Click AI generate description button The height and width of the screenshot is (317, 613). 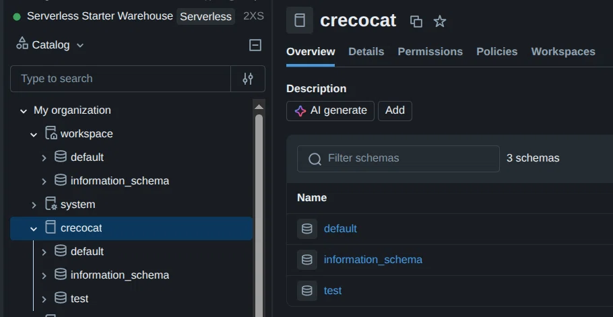pyautogui.click(x=330, y=111)
